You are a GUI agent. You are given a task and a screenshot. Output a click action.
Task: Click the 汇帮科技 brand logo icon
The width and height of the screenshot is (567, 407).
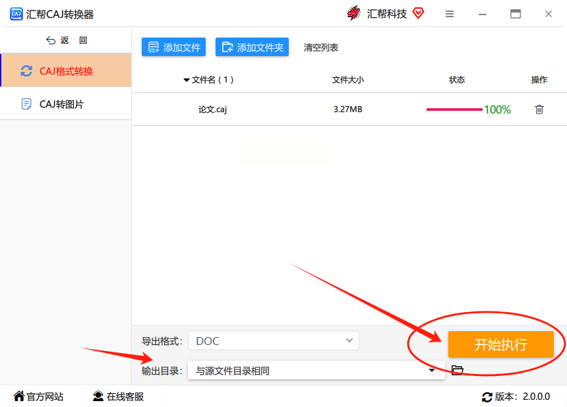[353, 13]
